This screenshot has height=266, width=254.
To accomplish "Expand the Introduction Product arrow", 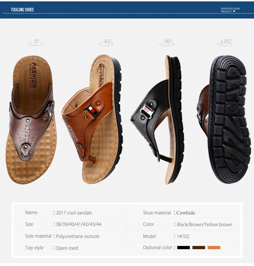I will [234, 11].
